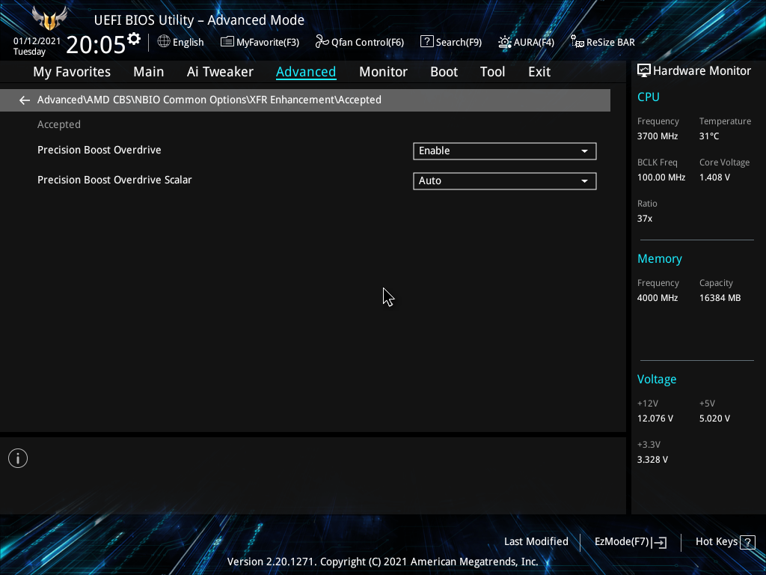Click the info icon in the help panel
This screenshot has width=766, height=575.
tap(18, 458)
